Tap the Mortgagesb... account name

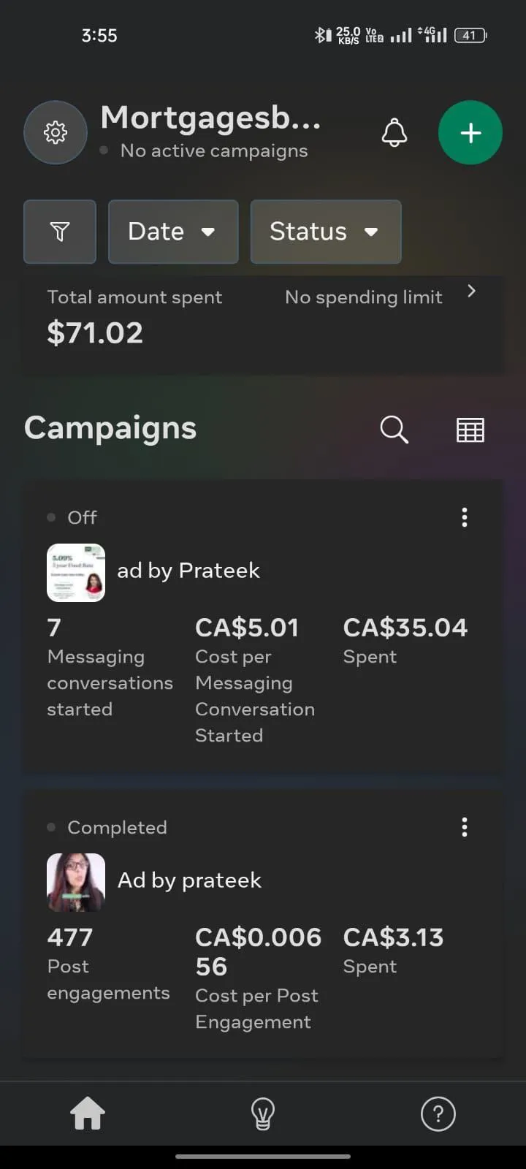(x=210, y=117)
